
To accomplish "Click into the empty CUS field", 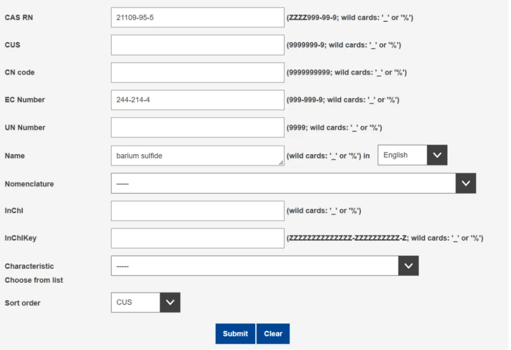I will click(x=197, y=45).
